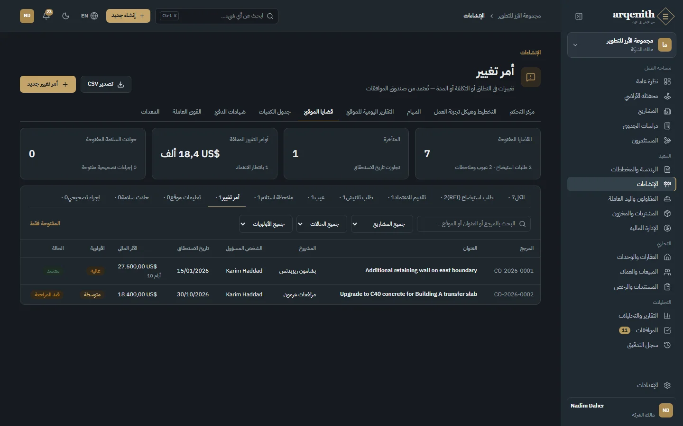Viewport: 683px width, 426px height.
Task: Open change order CO-2026-0002
Action: 280,294
